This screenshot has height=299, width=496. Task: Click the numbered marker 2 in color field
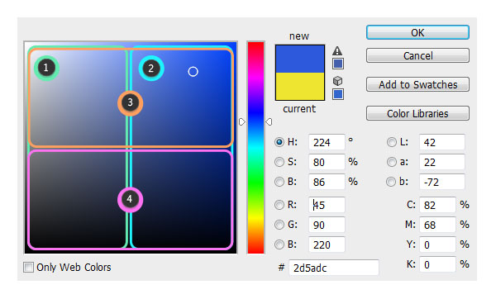[x=151, y=69]
